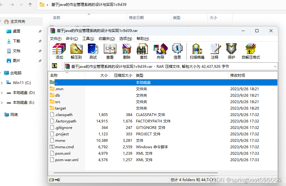Viewport: 286px width, 186px height.
Task: Sort by Packed Size (压缩后大小) column
Action: [122, 75]
